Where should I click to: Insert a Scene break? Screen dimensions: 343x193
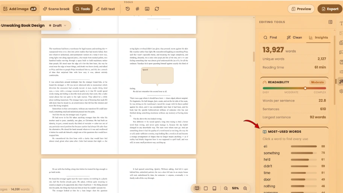pos(56,9)
